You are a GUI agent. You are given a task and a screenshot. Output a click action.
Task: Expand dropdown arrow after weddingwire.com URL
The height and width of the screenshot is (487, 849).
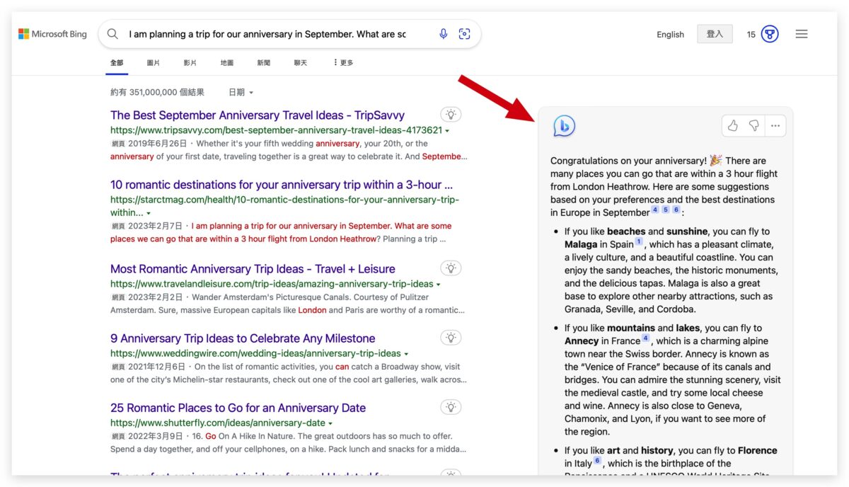point(406,354)
